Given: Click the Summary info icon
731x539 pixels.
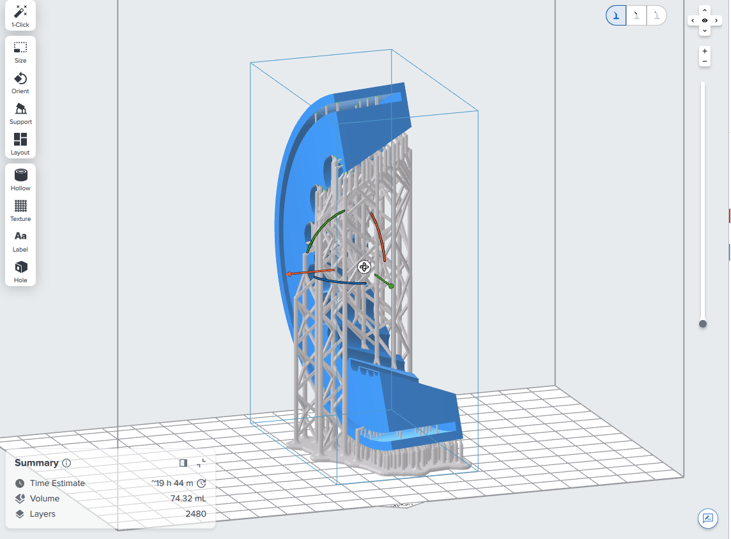Looking at the screenshot, I should click(66, 463).
